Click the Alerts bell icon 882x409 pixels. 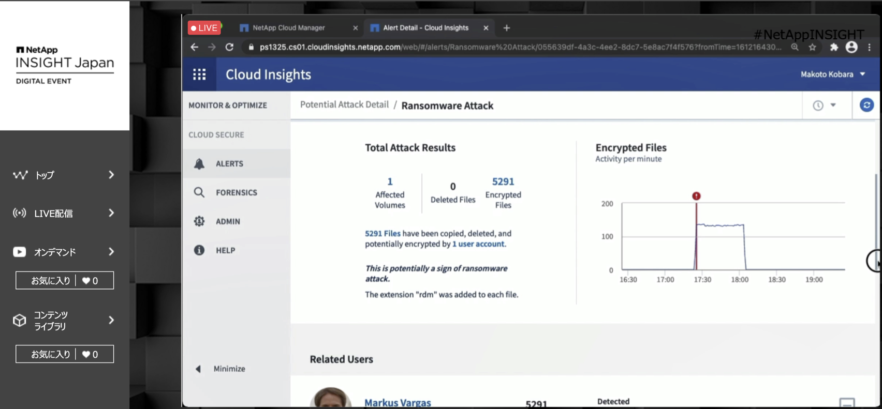click(199, 164)
